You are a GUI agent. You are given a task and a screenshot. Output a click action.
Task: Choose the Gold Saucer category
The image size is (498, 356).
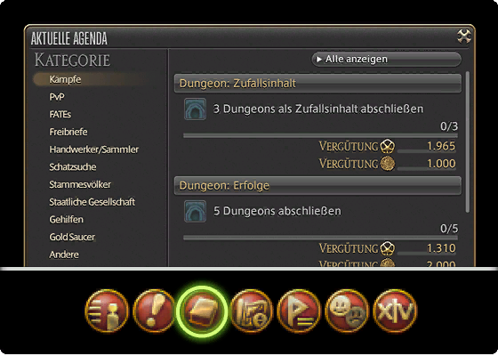point(72,237)
